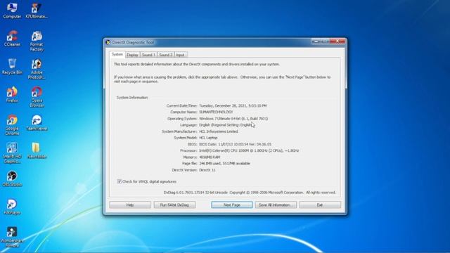
Task: Toggle Check for WHQL digital signatures
Action: pos(119,181)
